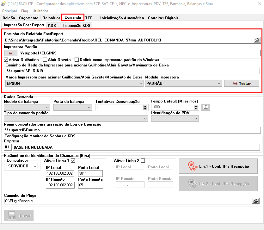Open Carteiras Digitais tab
264x230 pixels.
163,18
